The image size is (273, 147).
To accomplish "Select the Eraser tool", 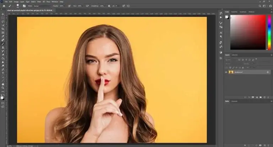I will pyautogui.click(x=3, y=55).
